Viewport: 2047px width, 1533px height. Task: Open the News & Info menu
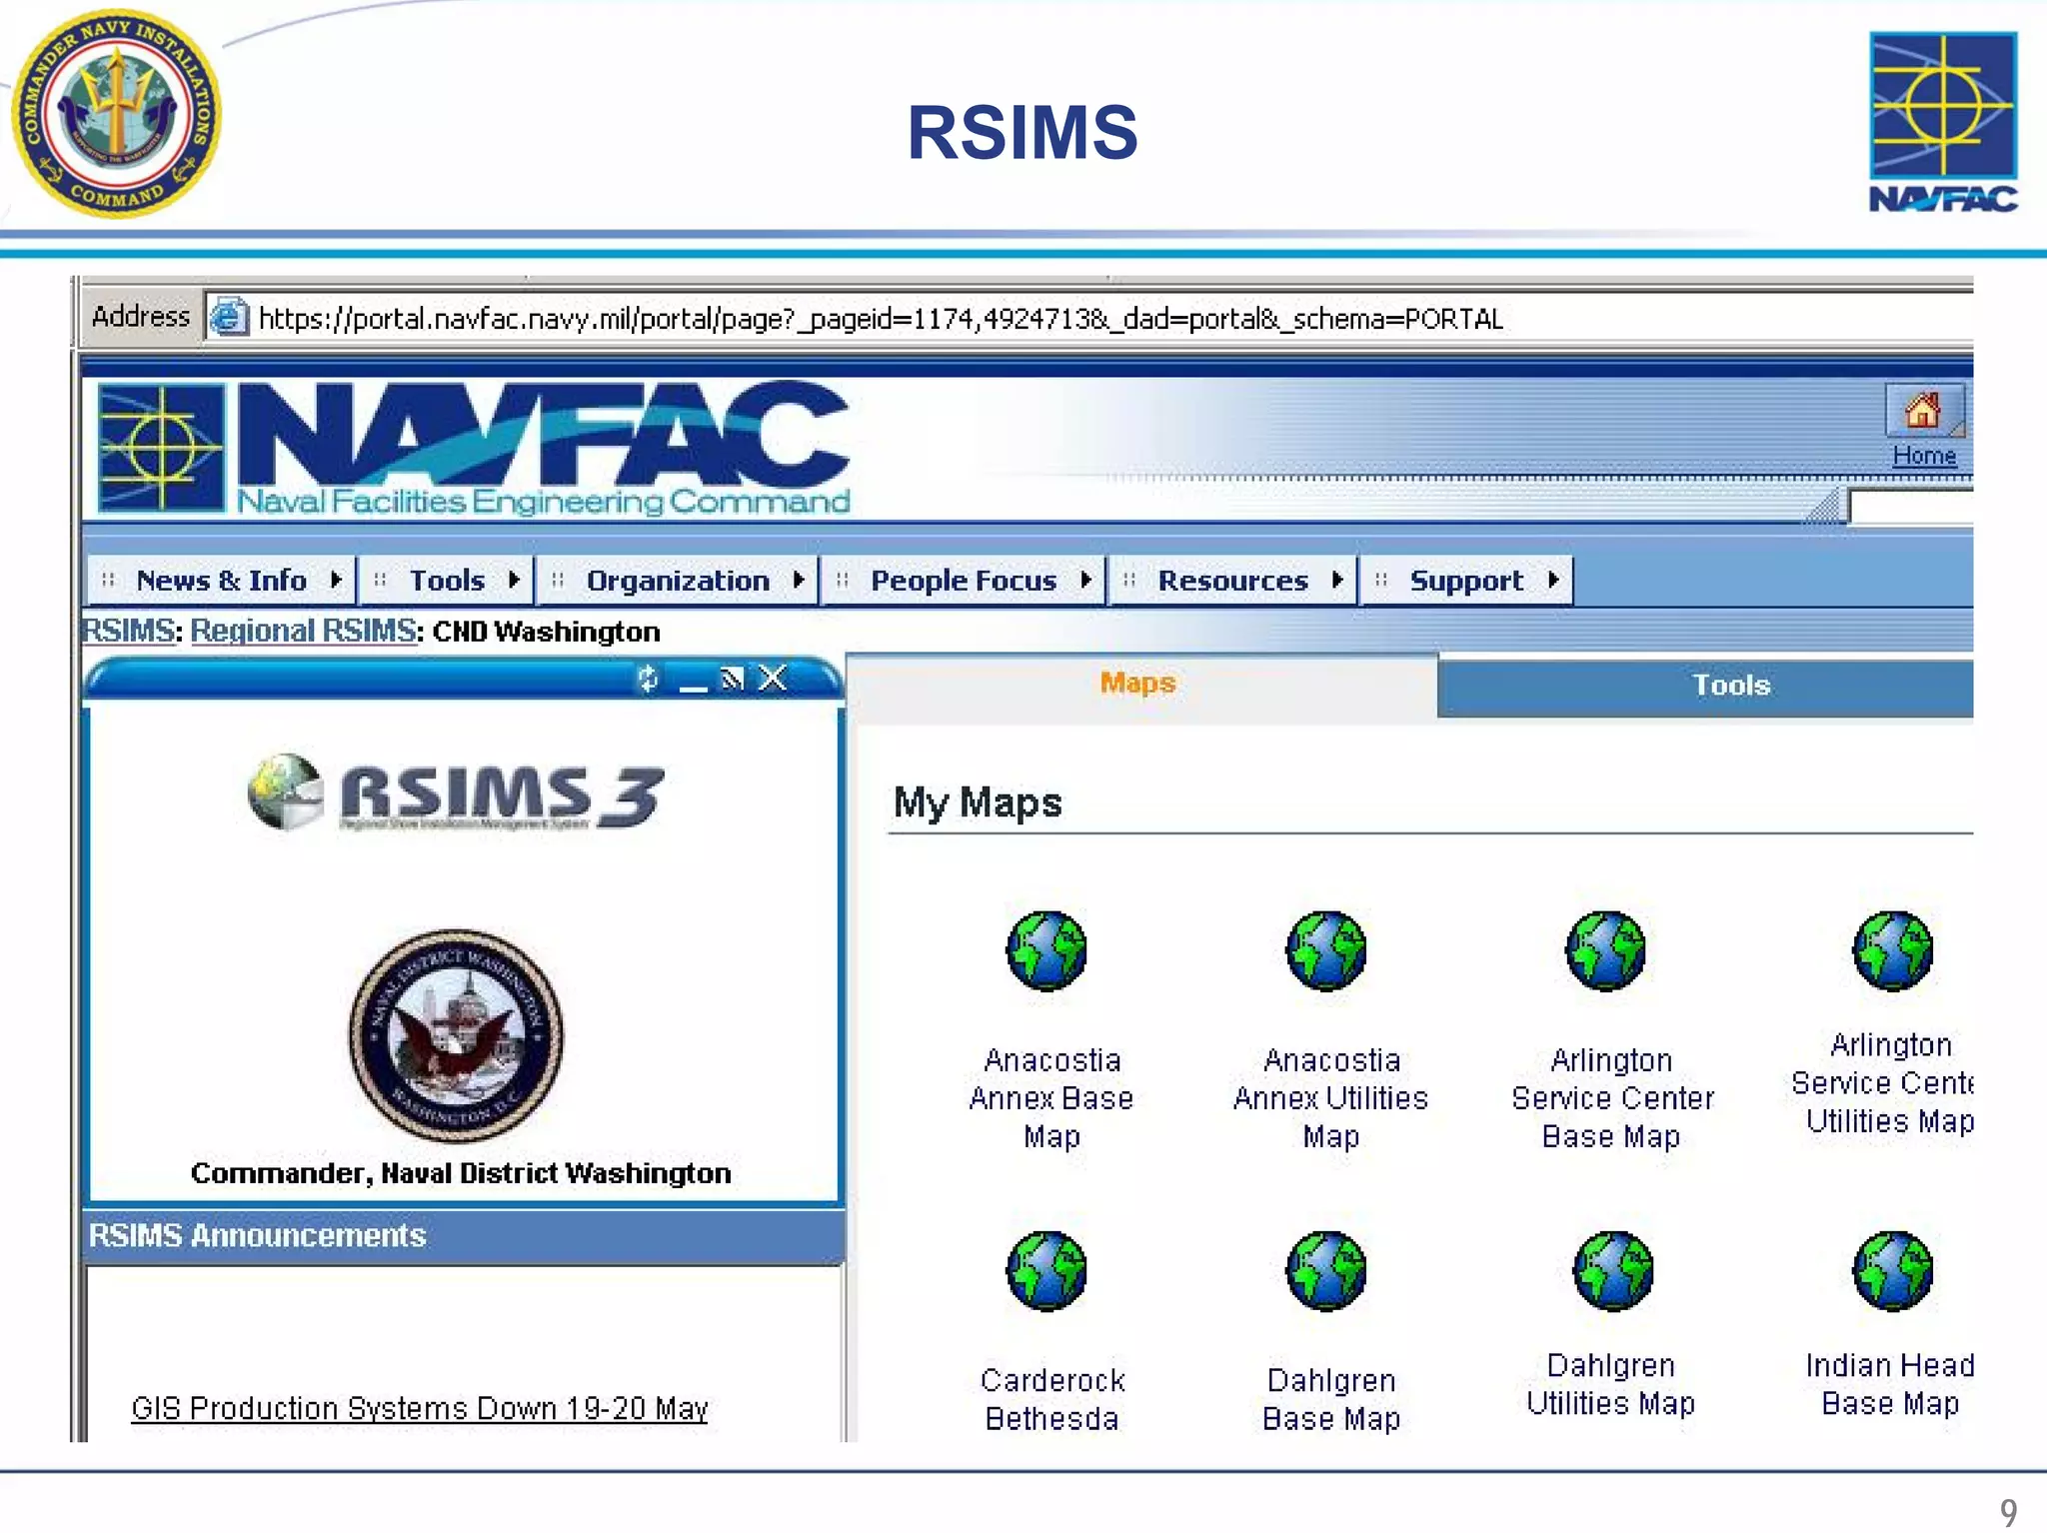point(222,581)
